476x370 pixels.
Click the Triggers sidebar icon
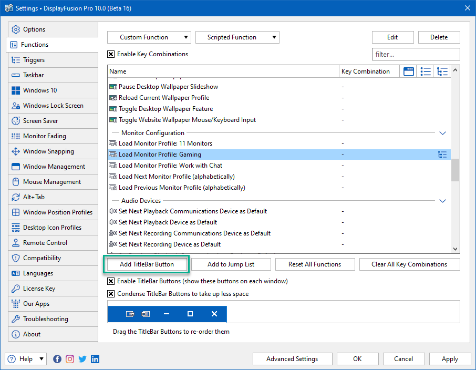(16, 60)
